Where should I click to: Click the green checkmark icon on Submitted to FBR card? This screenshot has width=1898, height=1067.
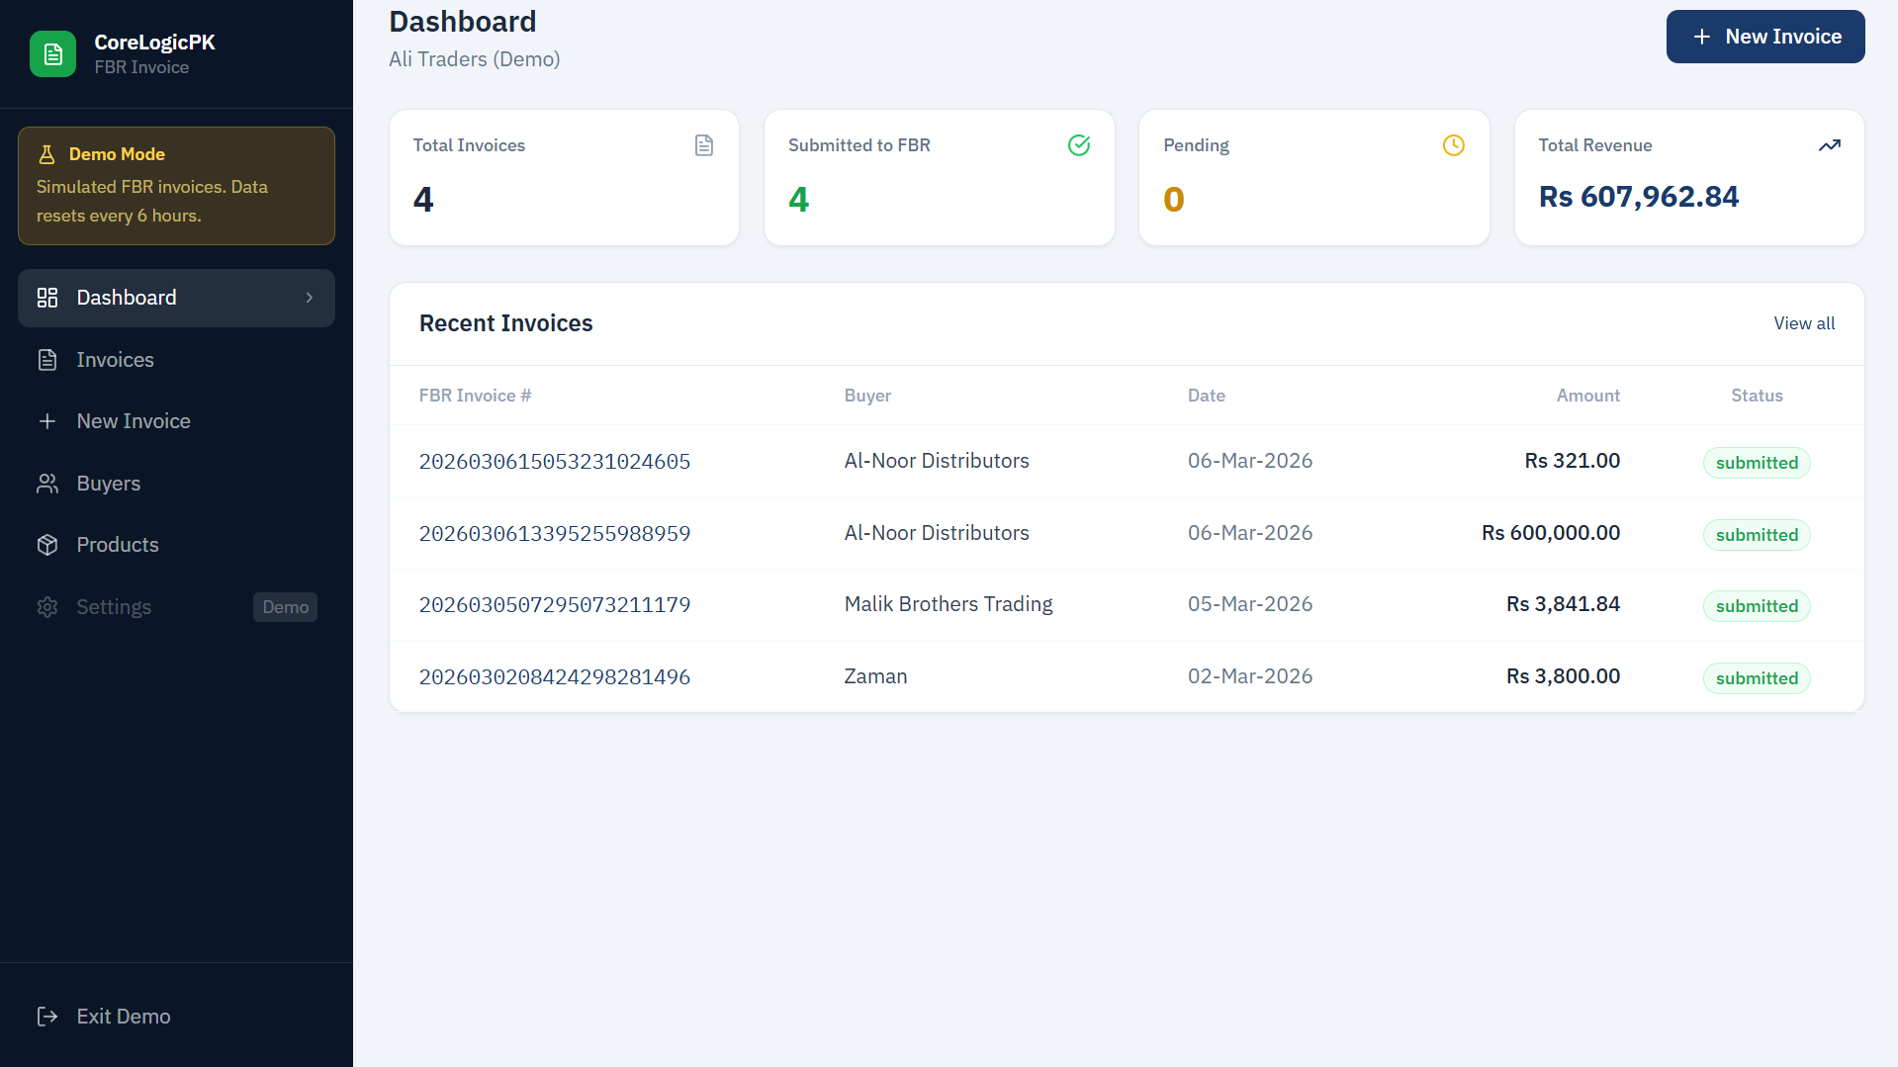coord(1079,144)
